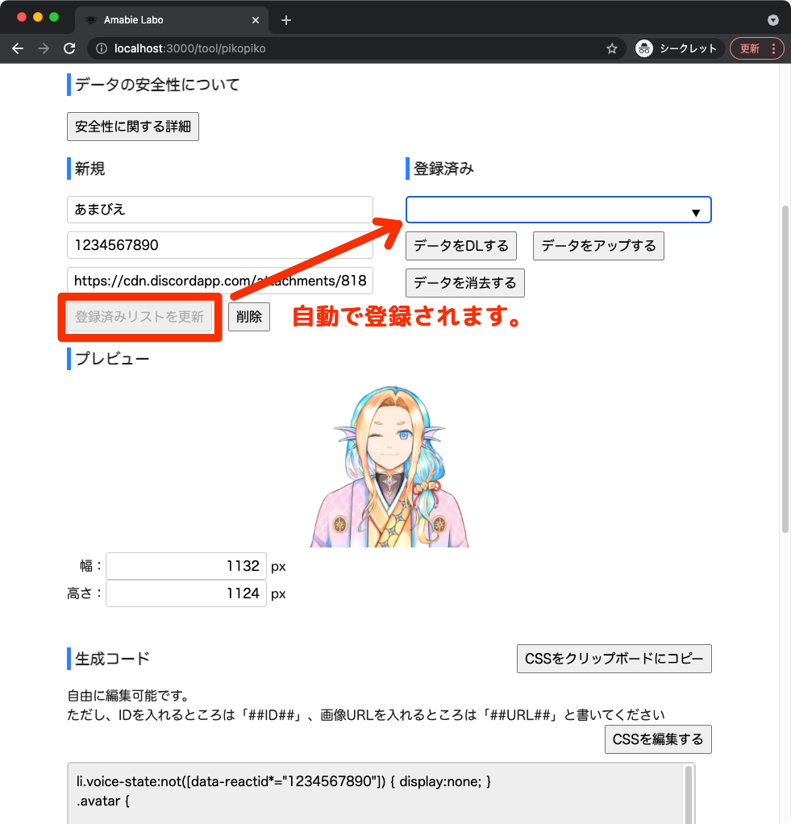
Task: Click the 幅 width field showing 1132
Action: coord(186,566)
